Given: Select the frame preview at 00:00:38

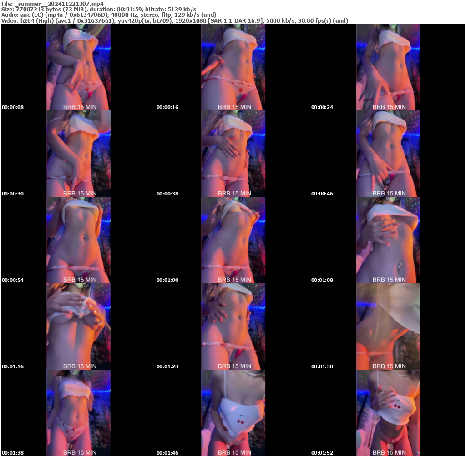Looking at the screenshot, I should click(232, 153).
